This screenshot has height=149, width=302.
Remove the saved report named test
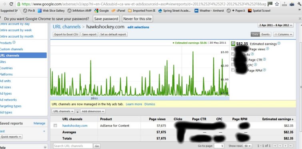[44, 131]
